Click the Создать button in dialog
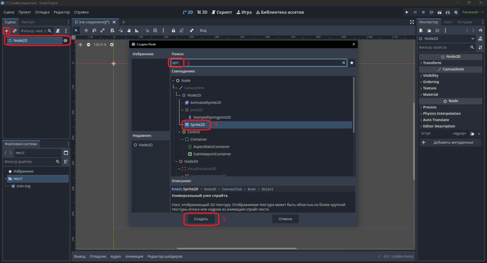Image resolution: width=487 pixels, height=263 pixels. 201,219
